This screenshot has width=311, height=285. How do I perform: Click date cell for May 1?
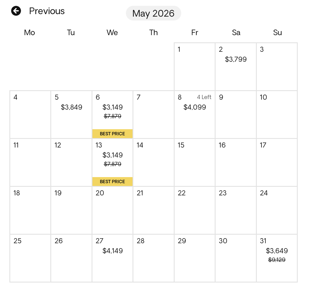(x=195, y=67)
